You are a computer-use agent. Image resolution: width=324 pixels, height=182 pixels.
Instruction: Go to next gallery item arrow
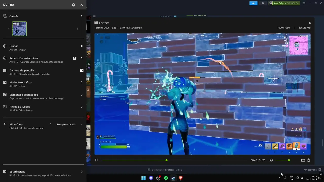(77, 29)
